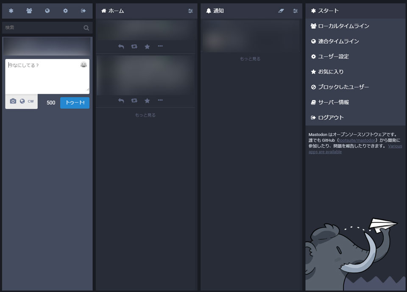Open 連合タイムライン from the menu
The image size is (407, 292).
(x=338, y=42)
